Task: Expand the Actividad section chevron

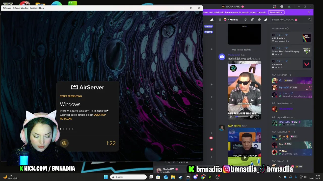Action: click(310, 28)
